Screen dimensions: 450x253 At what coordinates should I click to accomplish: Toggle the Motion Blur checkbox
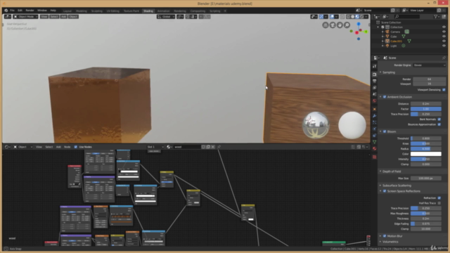click(385, 236)
